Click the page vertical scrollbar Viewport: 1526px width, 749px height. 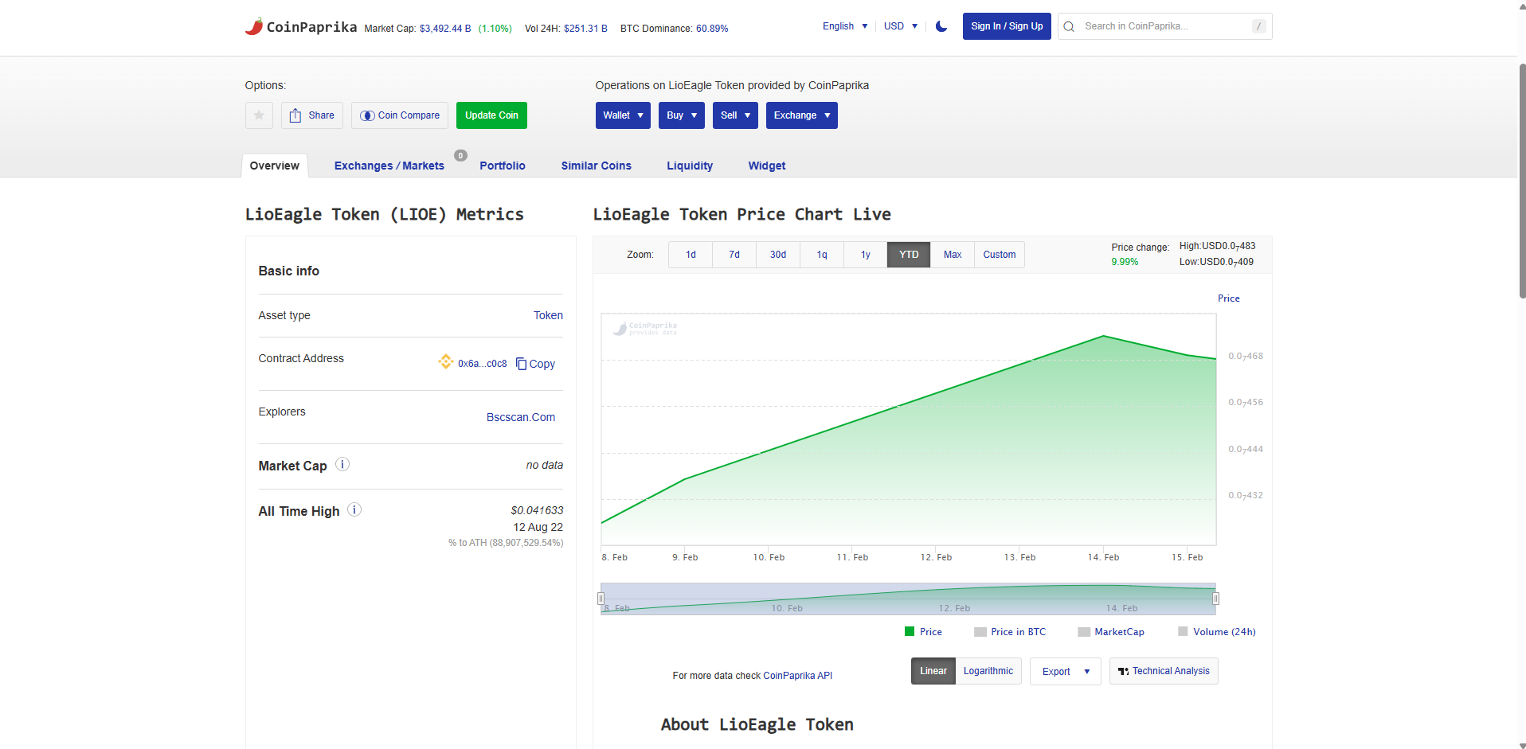(x=1522, y=180)
